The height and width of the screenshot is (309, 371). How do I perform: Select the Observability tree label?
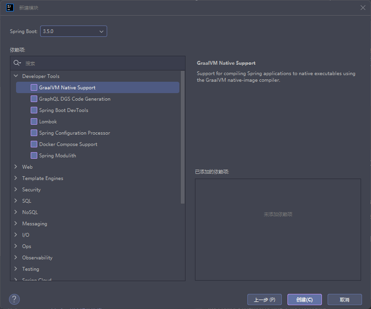pos(37,257)
